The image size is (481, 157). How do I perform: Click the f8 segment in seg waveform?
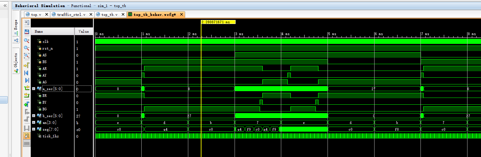397,129
